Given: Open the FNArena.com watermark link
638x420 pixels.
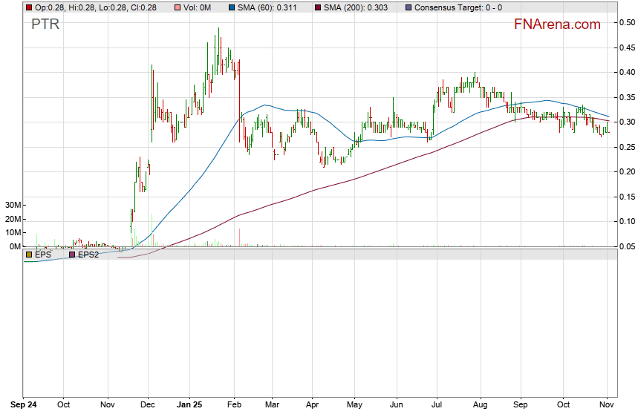Looking at the screenshot, I should tap(557, 24).
